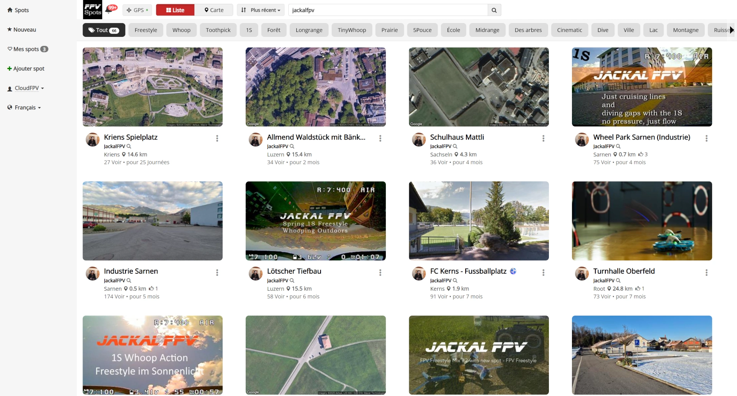Click thumbs-up icon on Wheel Park Sarnen
The height and width of the screenshot is (396, 737).
point(640,154)
